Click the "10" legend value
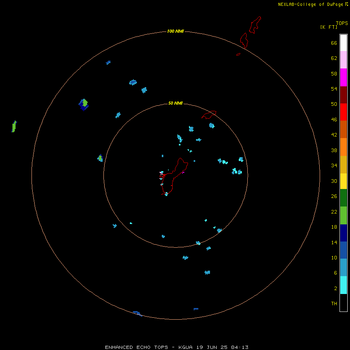350x350 pixels. [334, 258]
